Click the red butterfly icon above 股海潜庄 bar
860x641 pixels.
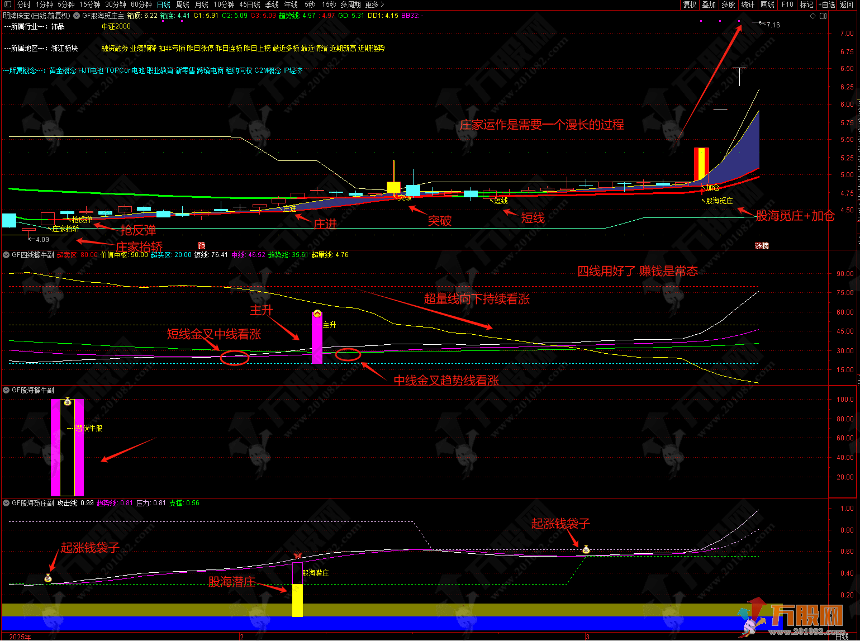pyautogui.click(x=298, y=556)
